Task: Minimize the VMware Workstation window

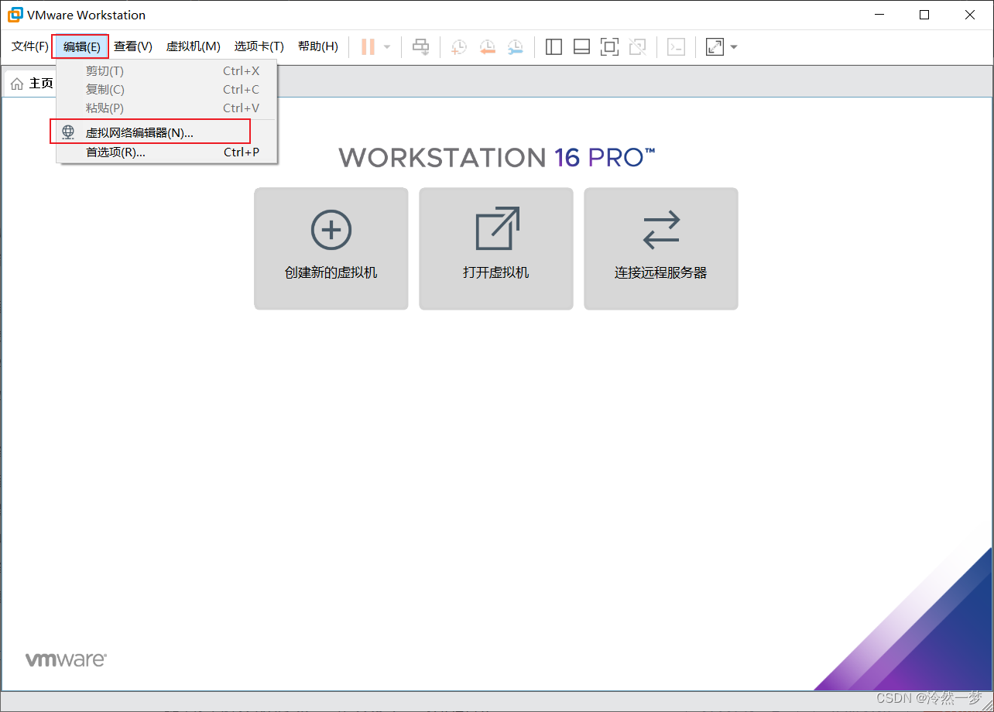Action: coord(879,15)
